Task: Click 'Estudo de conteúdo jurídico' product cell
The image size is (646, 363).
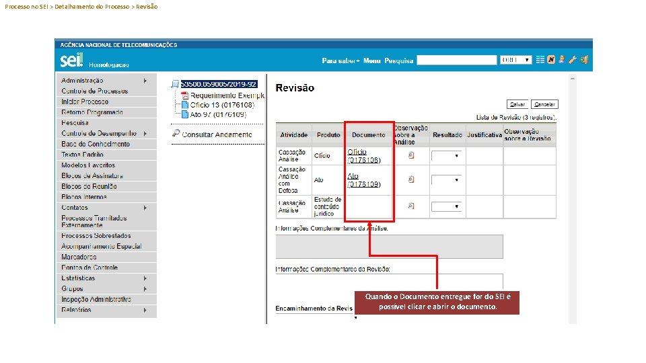Action: click(328, 206)
